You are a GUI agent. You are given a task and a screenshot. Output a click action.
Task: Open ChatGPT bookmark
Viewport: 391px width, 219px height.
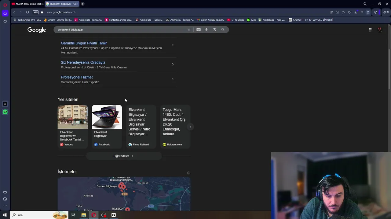[295, 20]
